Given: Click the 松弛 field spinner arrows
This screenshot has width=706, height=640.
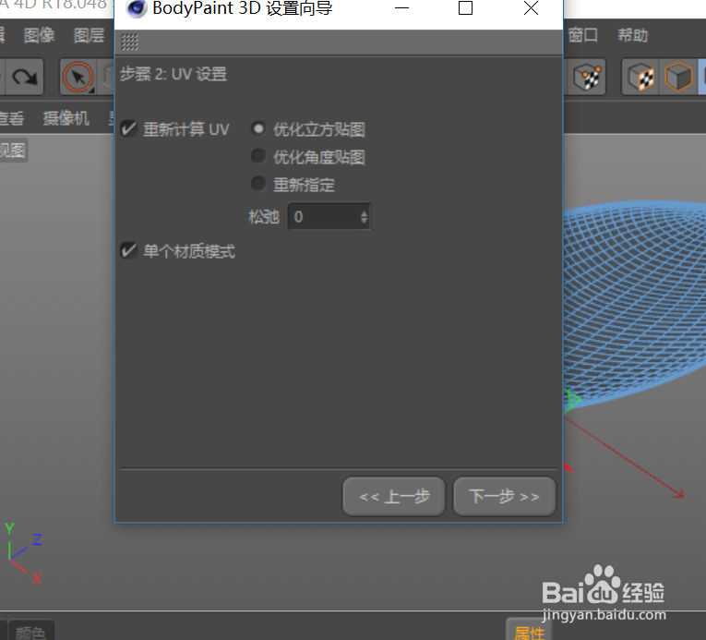Looking at the screenshot, I should pos(365,217).
